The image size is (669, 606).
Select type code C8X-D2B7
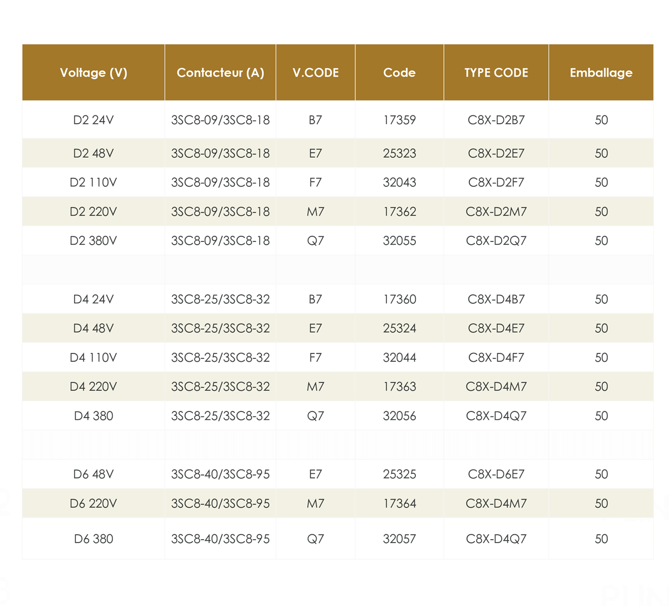tap(496, 120)
